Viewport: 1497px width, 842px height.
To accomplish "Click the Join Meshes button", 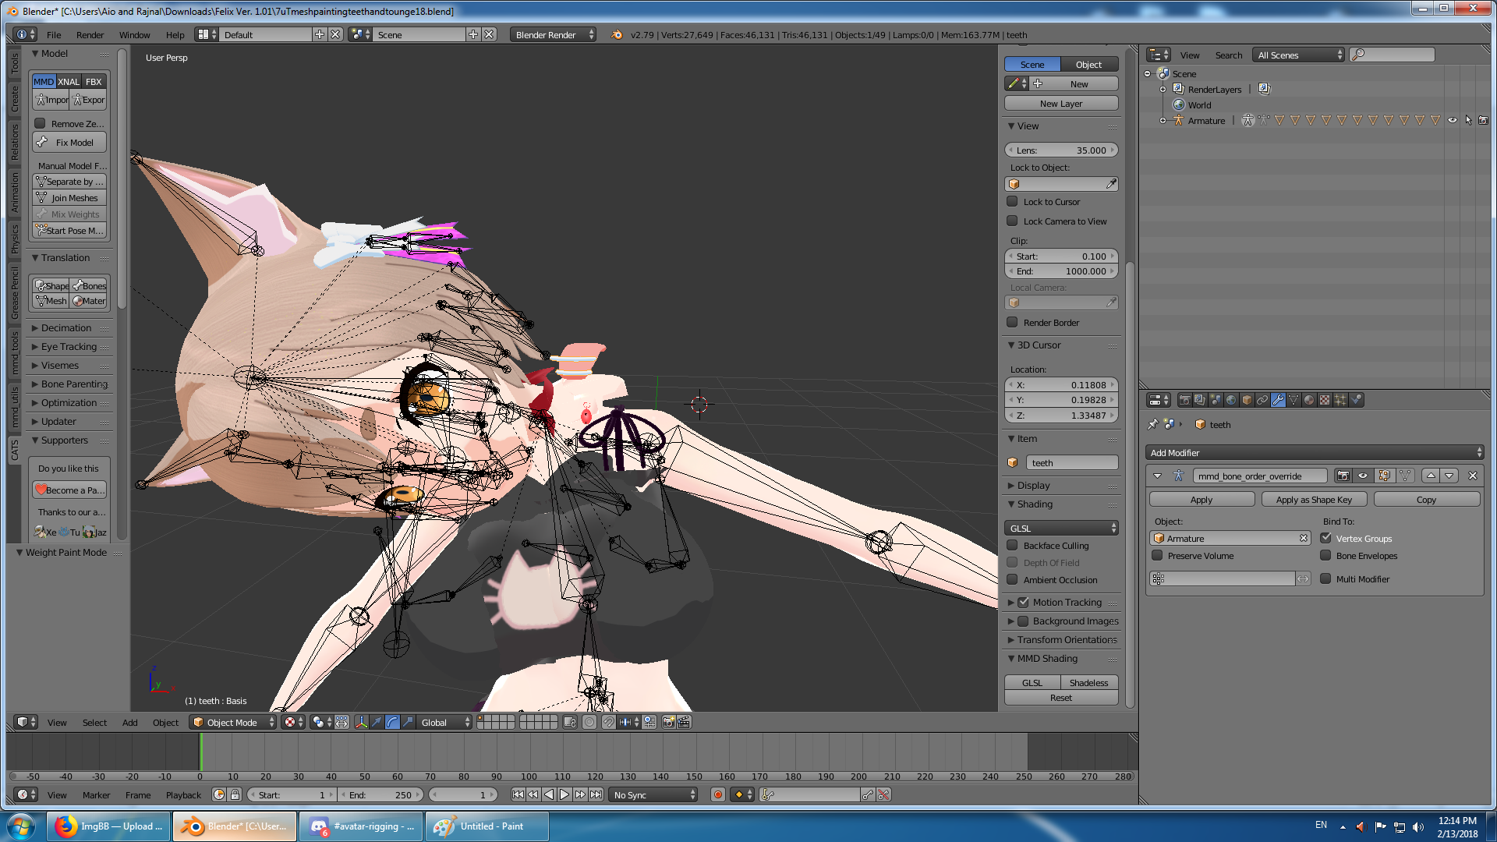I will tap(69, 198).
